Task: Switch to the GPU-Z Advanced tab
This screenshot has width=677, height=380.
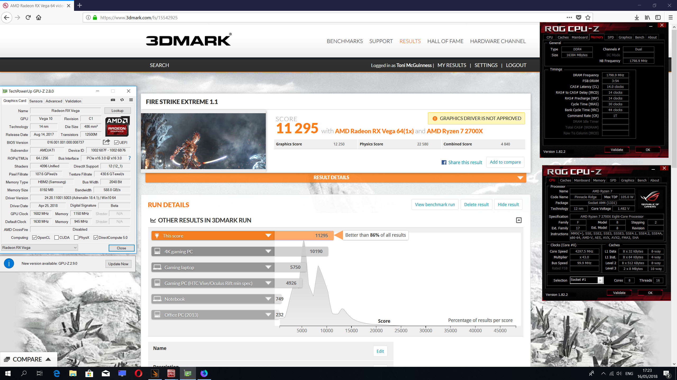Action: (54, 101)
